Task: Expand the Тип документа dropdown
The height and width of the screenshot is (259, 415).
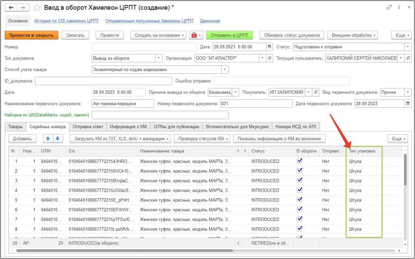Action: point(158,58)
